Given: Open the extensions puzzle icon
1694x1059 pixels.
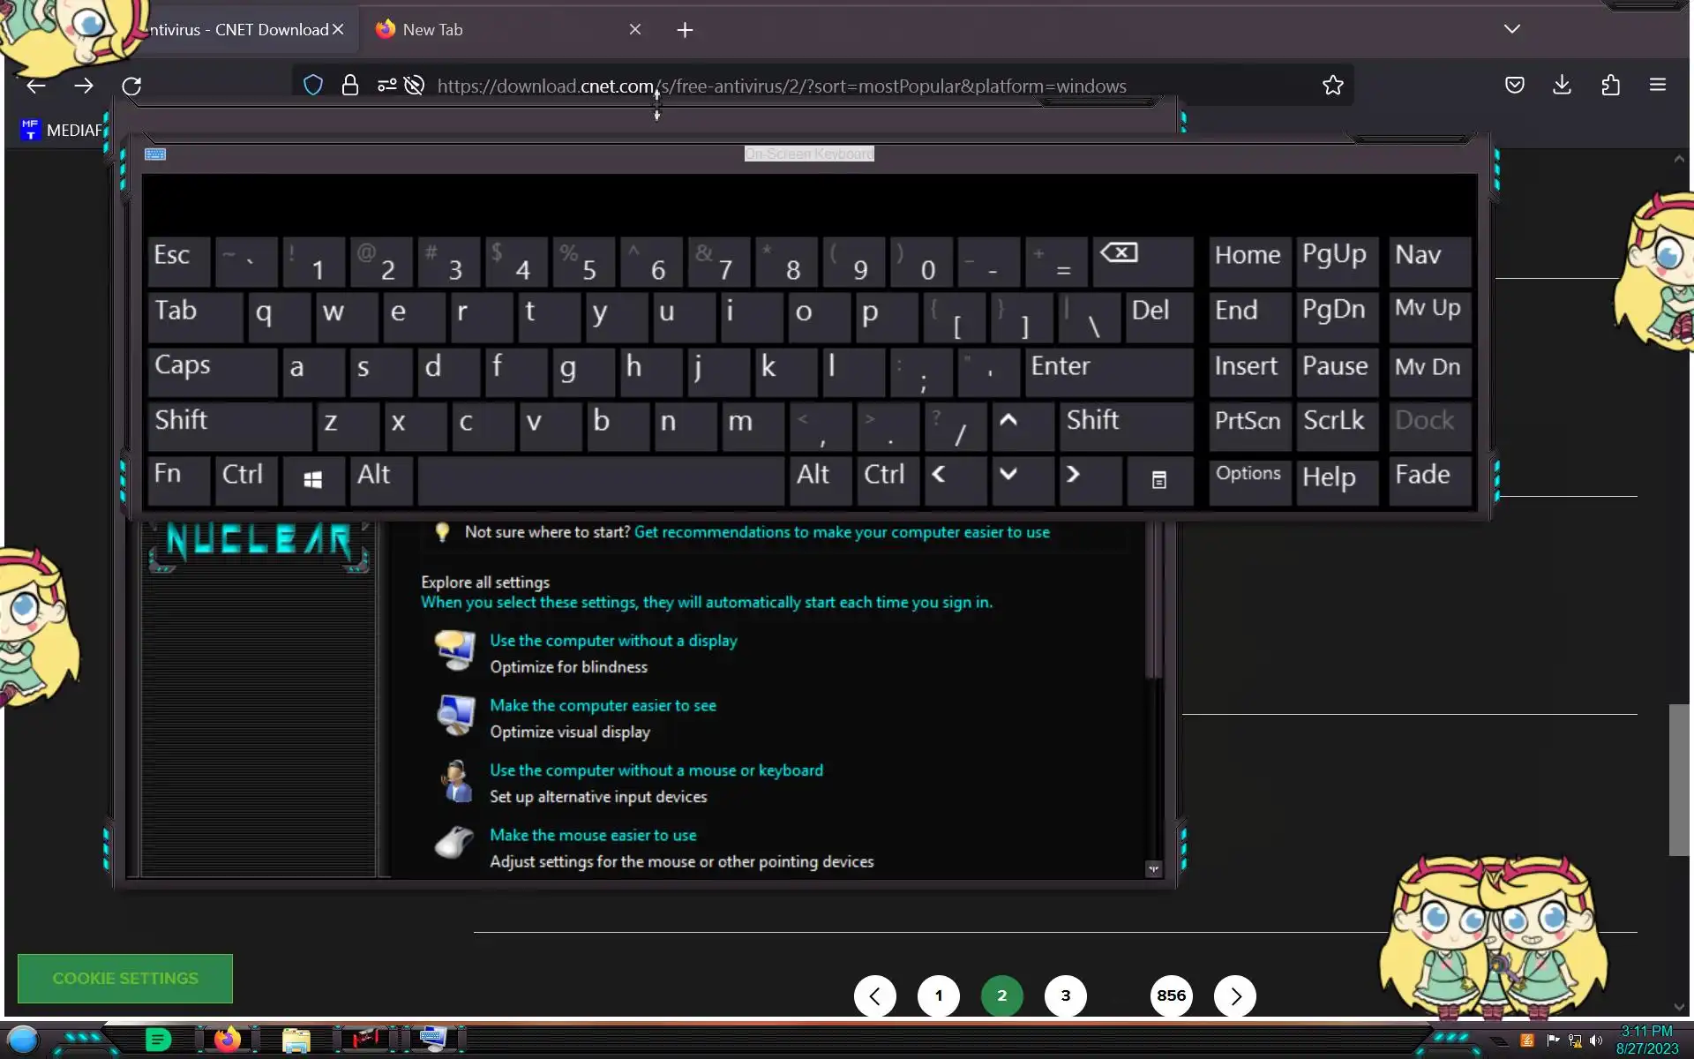Looking at the screenshot, I should tap(1610, 86).
